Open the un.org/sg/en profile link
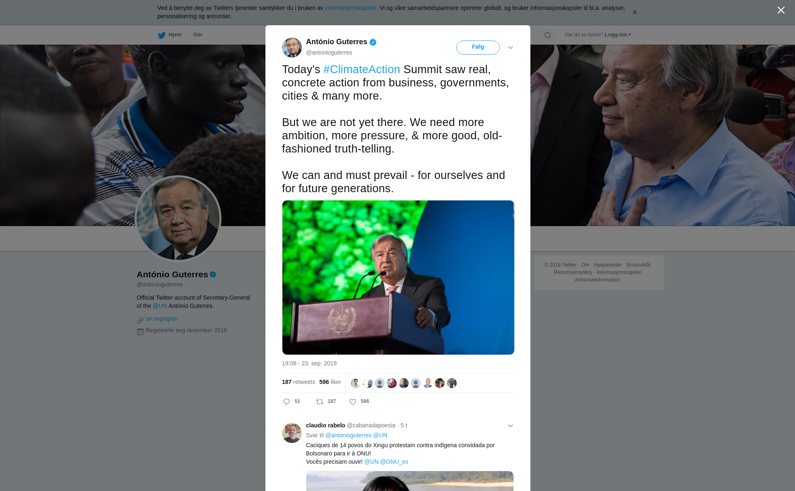The image size is (795, 491). (x=162, y=319)
